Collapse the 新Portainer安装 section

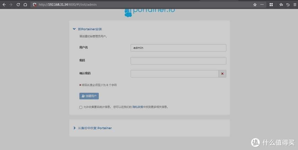[x=74, y=29]
